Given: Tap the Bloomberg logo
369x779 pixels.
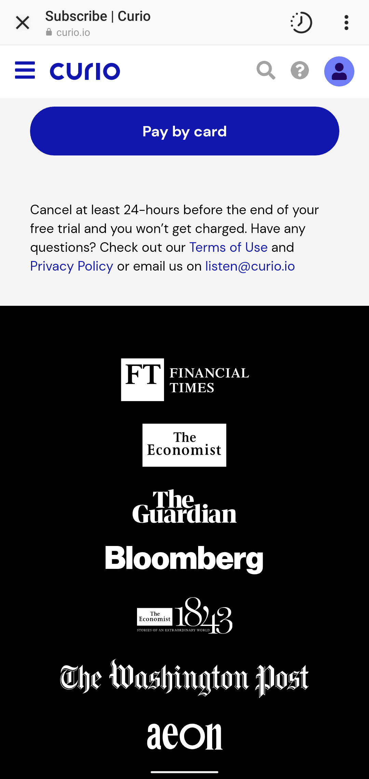Looking at the screenshot, I should point(184,558).
